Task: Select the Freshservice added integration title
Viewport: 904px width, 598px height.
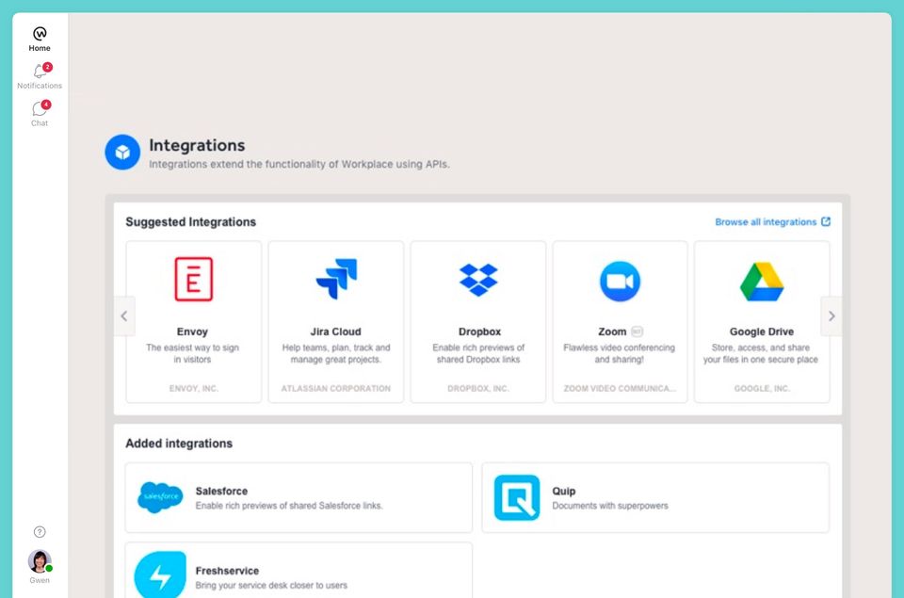Action: 227,571
